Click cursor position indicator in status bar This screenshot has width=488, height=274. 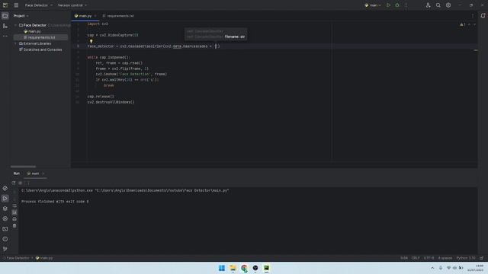404,258
